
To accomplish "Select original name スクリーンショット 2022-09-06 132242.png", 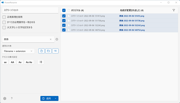I will point(88,25).
